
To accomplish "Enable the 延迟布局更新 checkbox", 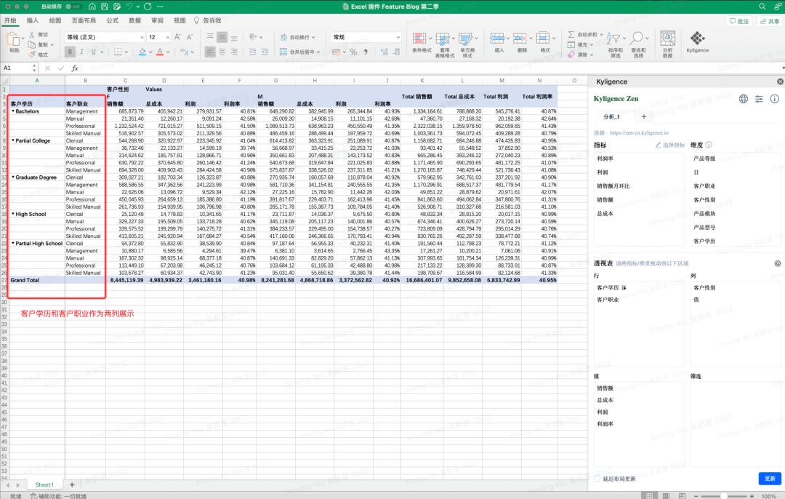I will 597,479.
